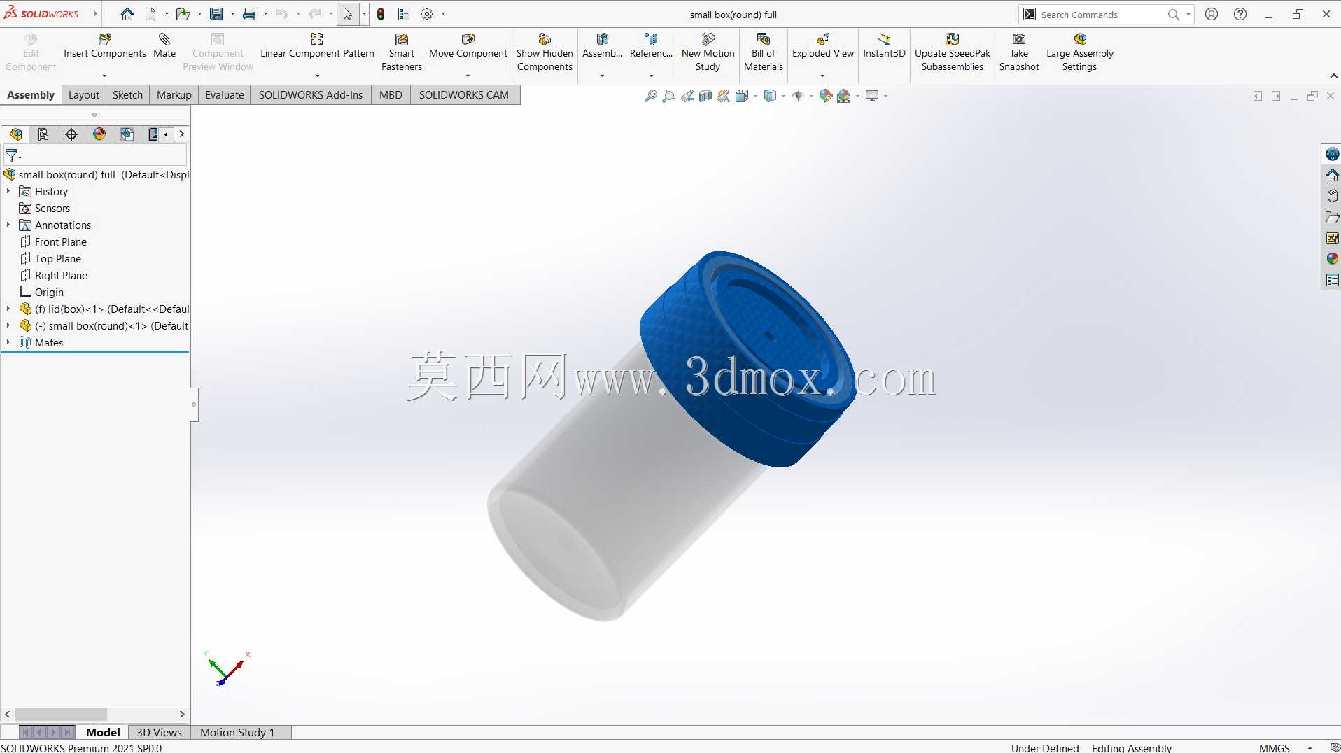This screenshot has height=753, width=1341.
Task: Create a new document with the New icon
Action: [150, 14]
